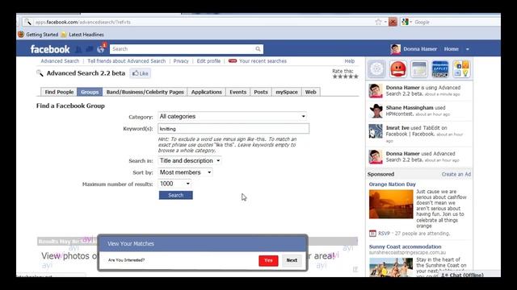Click the Keyword(s) field containing knitting
Image resolution: width=517 pixels, height=290 pixels.
point(233,129)
